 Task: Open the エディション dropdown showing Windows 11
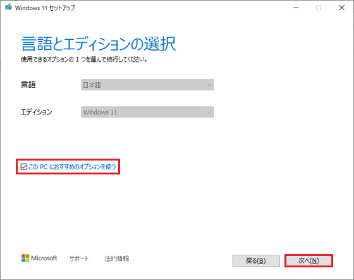[147, 112]
